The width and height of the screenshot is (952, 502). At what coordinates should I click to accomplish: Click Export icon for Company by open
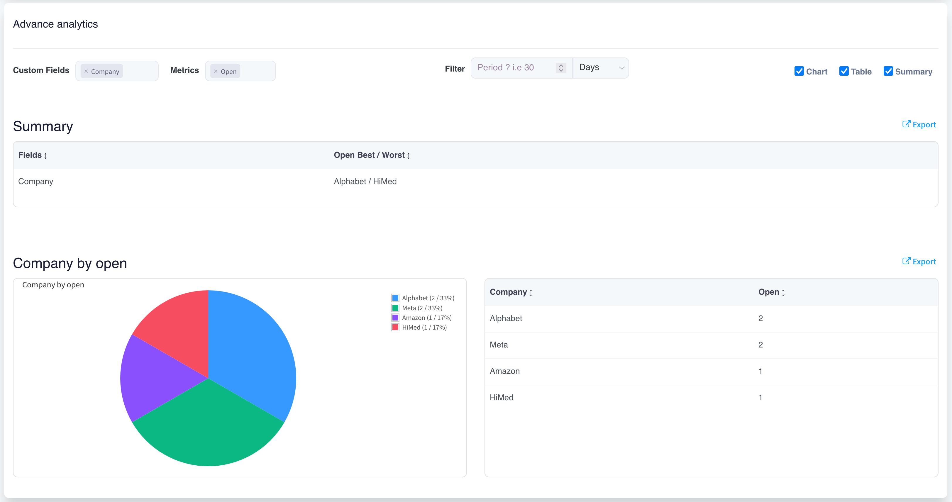tap(906, 261)
